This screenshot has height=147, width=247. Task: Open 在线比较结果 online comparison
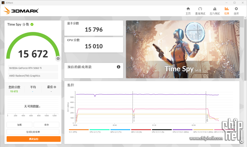coord(33,132)
